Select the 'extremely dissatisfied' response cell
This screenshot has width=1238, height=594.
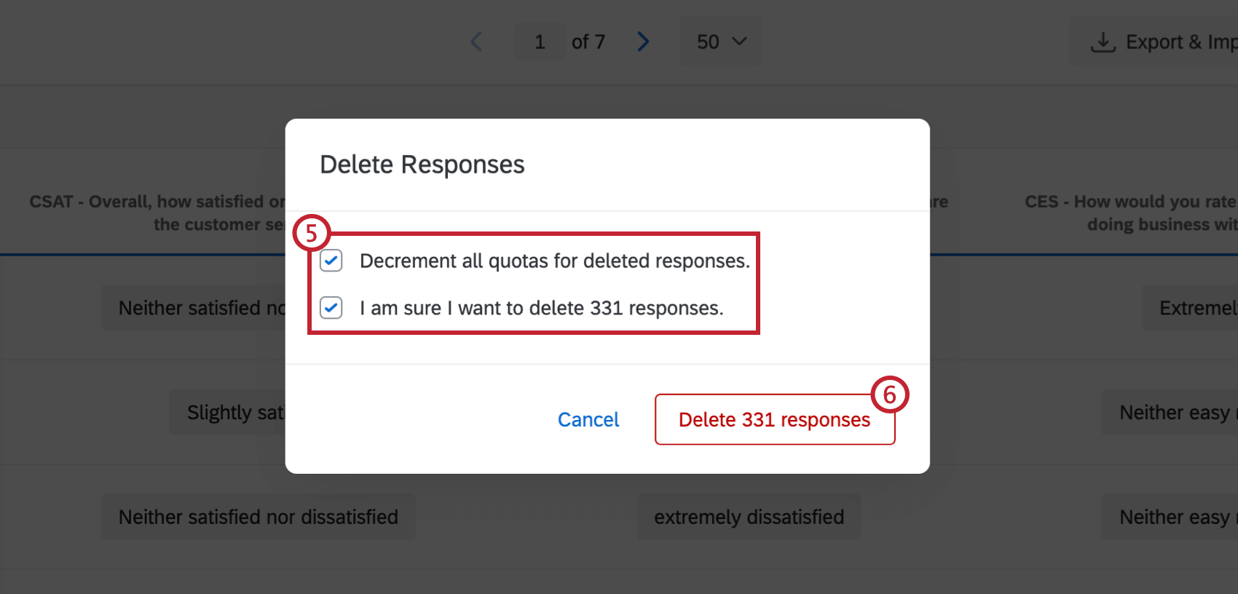[749, 517]
